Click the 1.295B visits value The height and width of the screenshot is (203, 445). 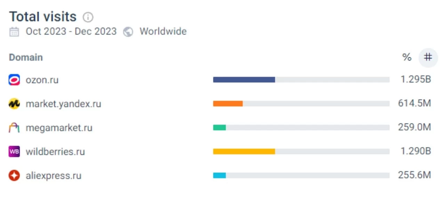(x=415, y=80)
